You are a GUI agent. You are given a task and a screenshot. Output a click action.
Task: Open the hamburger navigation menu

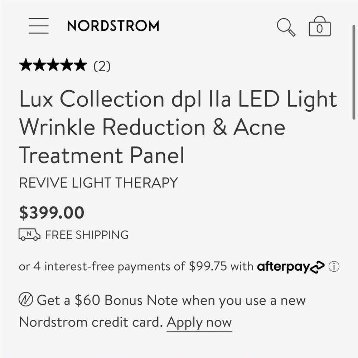(x=39, y=26)
